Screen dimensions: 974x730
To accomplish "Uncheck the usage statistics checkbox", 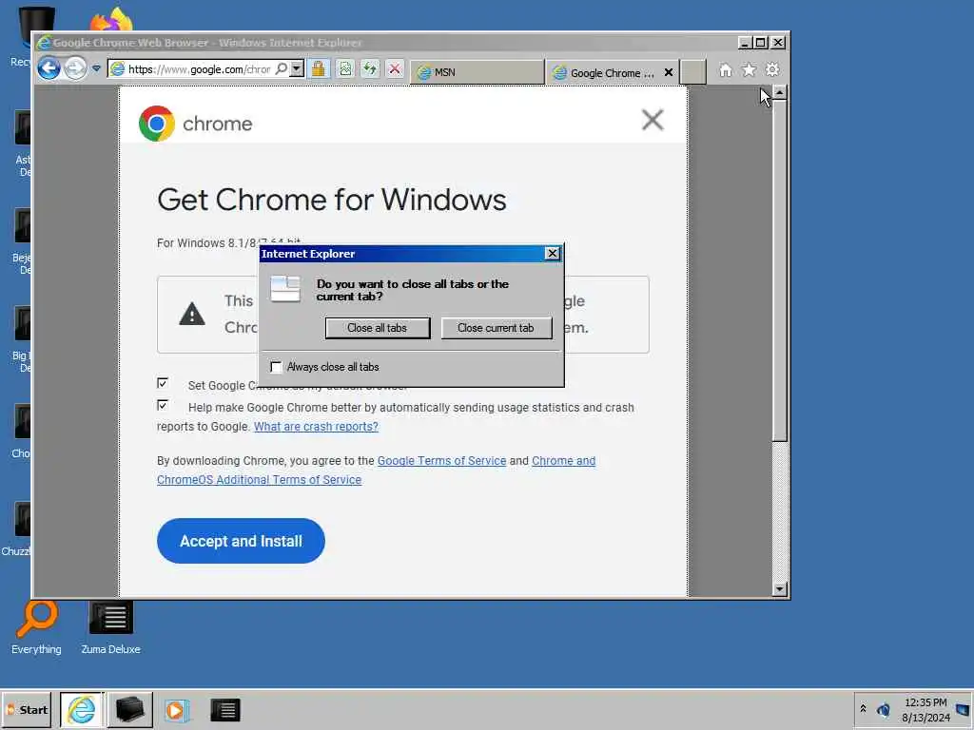I will click(x=163, y=405).
